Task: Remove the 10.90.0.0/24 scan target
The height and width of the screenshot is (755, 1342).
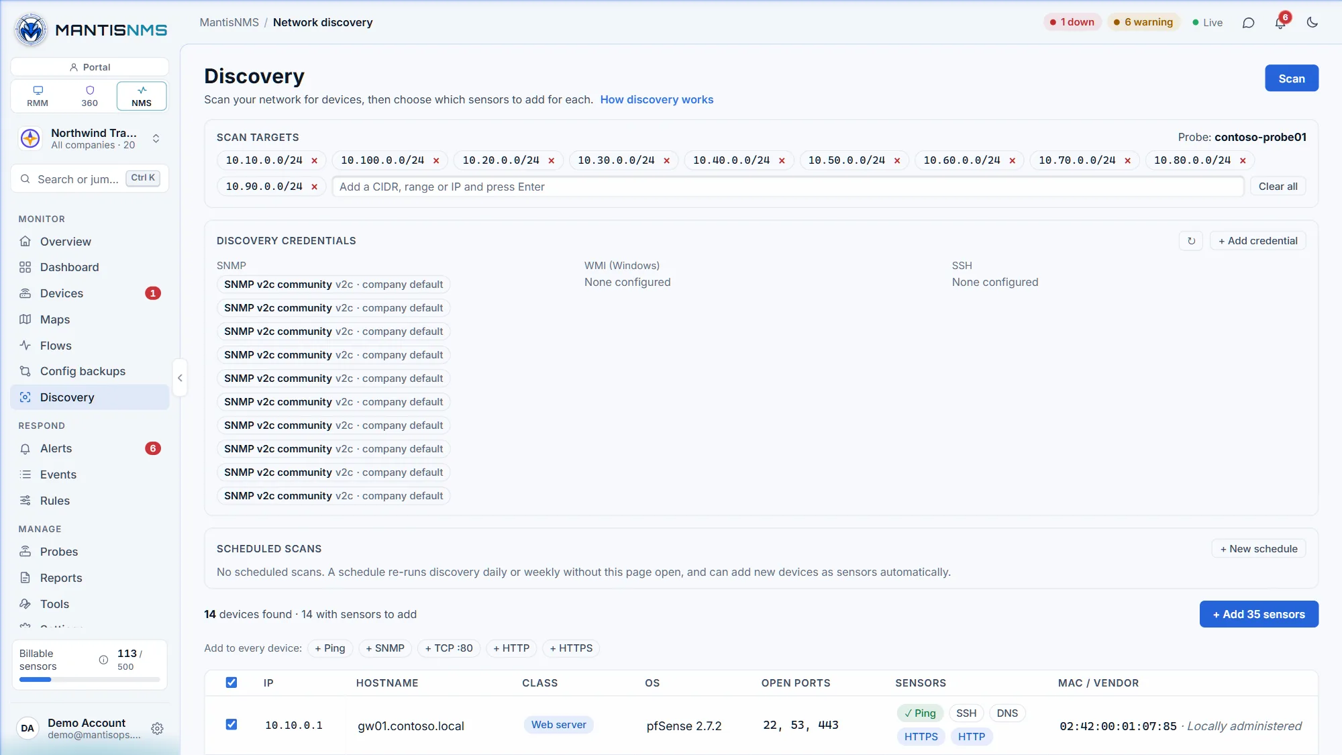Action: 314,187
